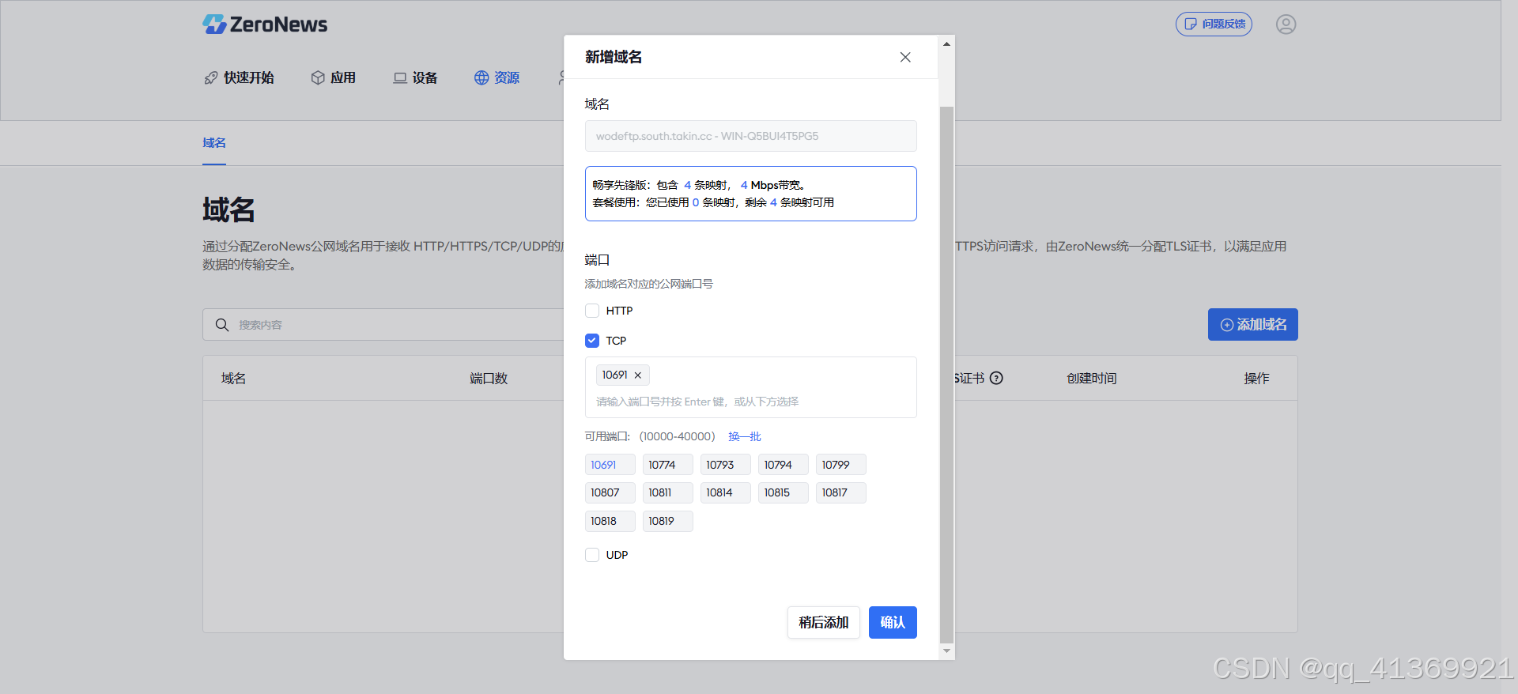Click the dialog scrollbar down arrow
The width and height of the screenshot is (1518, 694).
coord(946,651)
